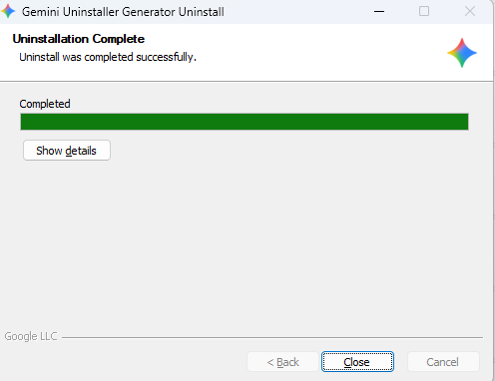This screenshot has height=381, width=495.
Task: Click the horizontal divider line beside Google LLC
Action: pyautogui.click(x=272, y=337)
